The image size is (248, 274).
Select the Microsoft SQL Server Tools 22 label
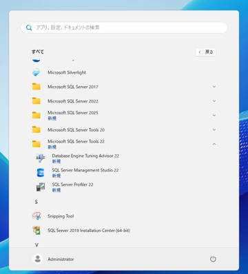76,141
